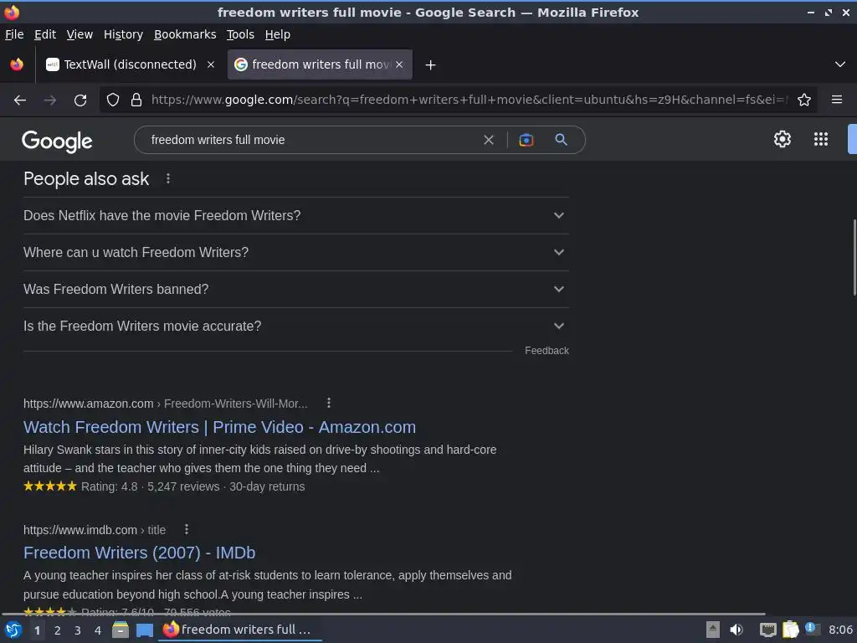List all tabs dropdown arrow
Image resolution: width=857 pixels, height=643 pixels.
[840, 64]
